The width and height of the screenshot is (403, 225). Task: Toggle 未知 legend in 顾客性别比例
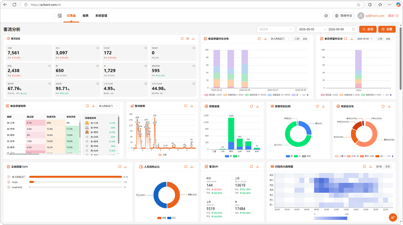click(x=306, y=156)
